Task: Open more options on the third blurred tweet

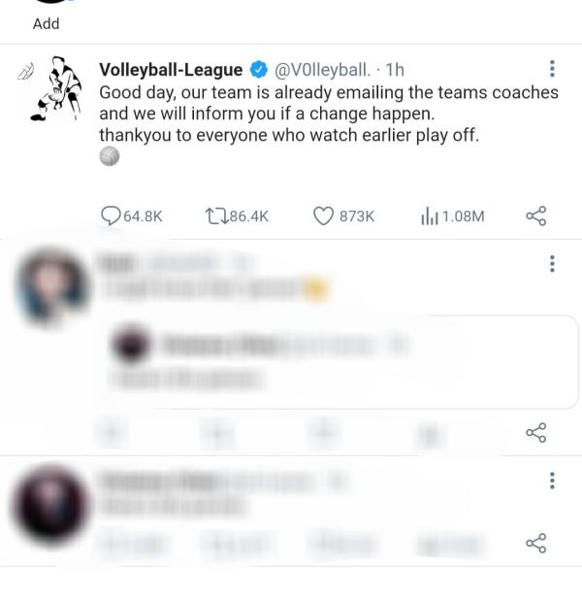Action: [x=552, y=481]
